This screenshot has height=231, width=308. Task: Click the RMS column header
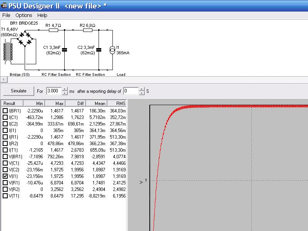116,103
